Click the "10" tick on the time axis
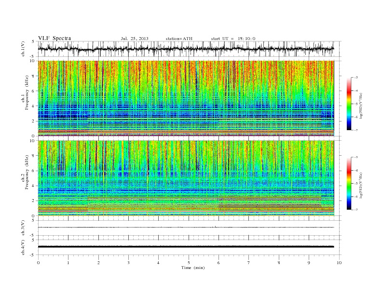This screenshot has height=295, width=382. [339, 263]
